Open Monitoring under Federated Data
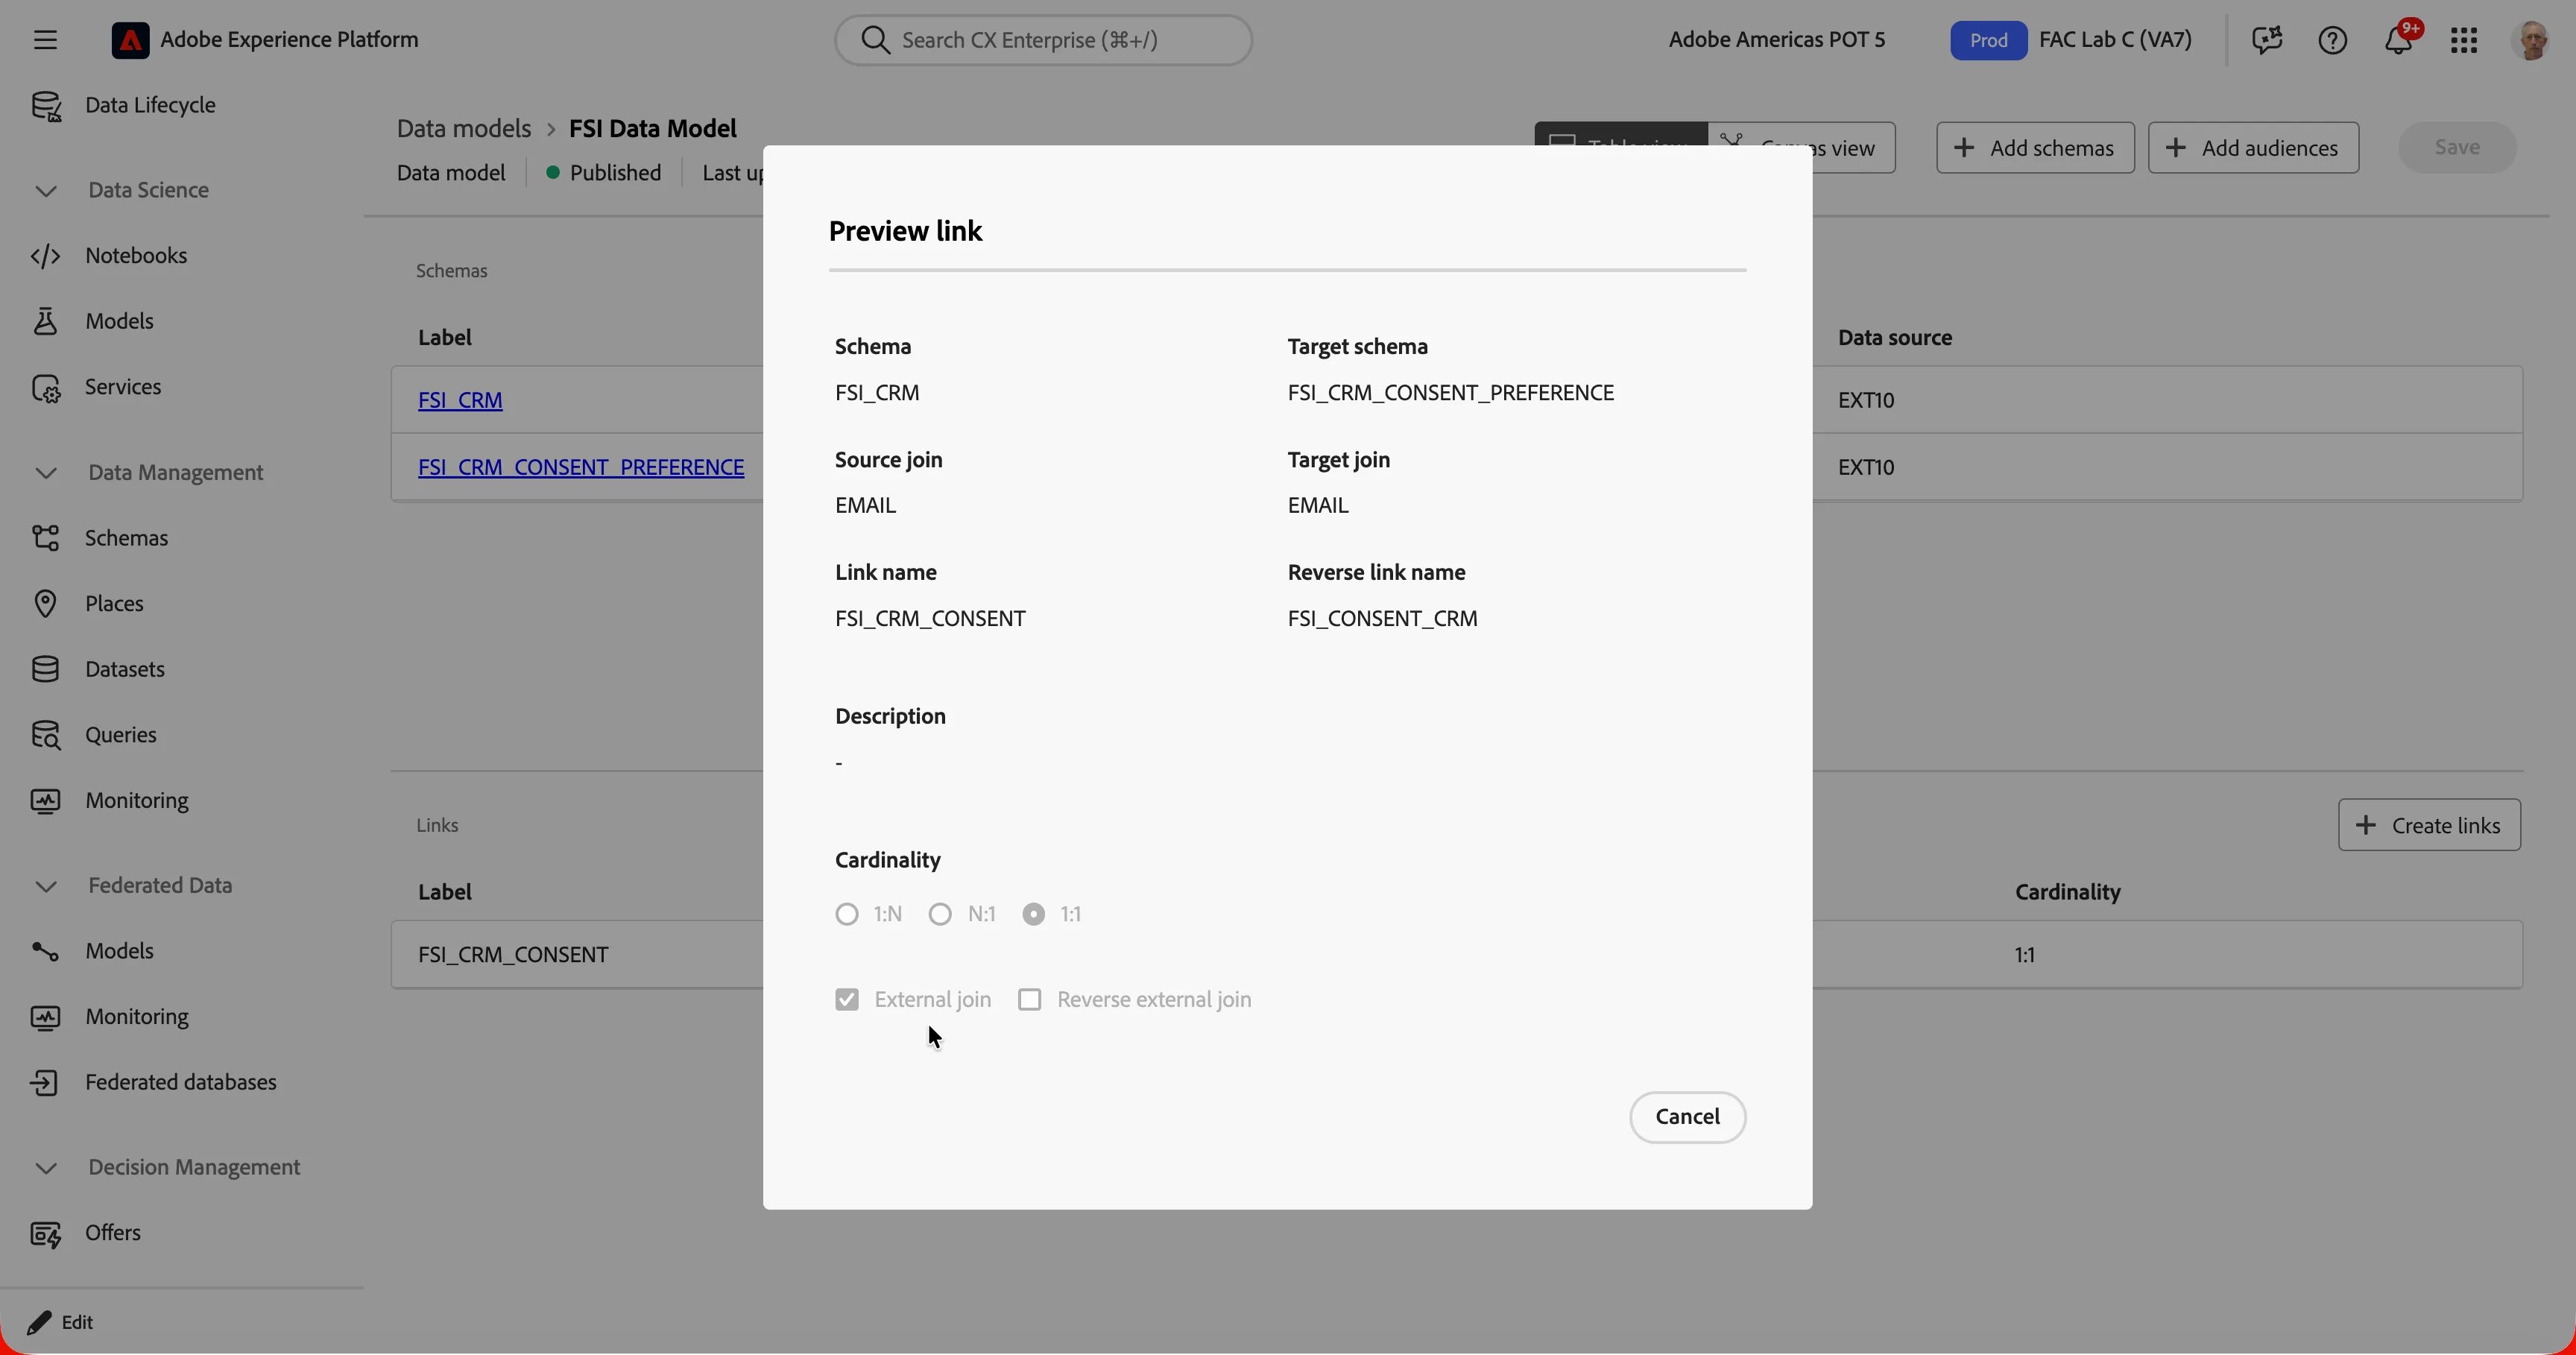2576x1355 pixels. point(137,1017)
